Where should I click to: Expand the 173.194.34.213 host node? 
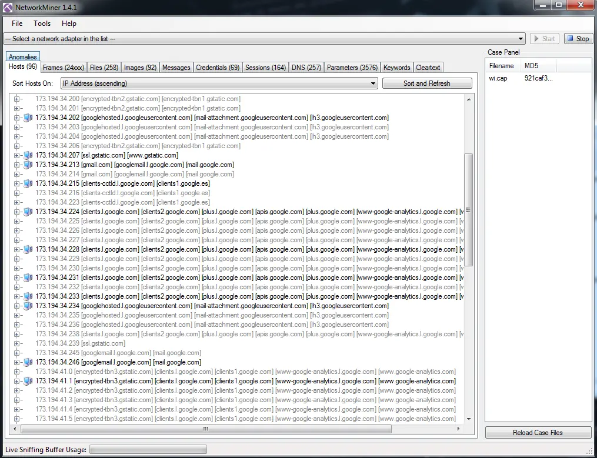(16, 165)
